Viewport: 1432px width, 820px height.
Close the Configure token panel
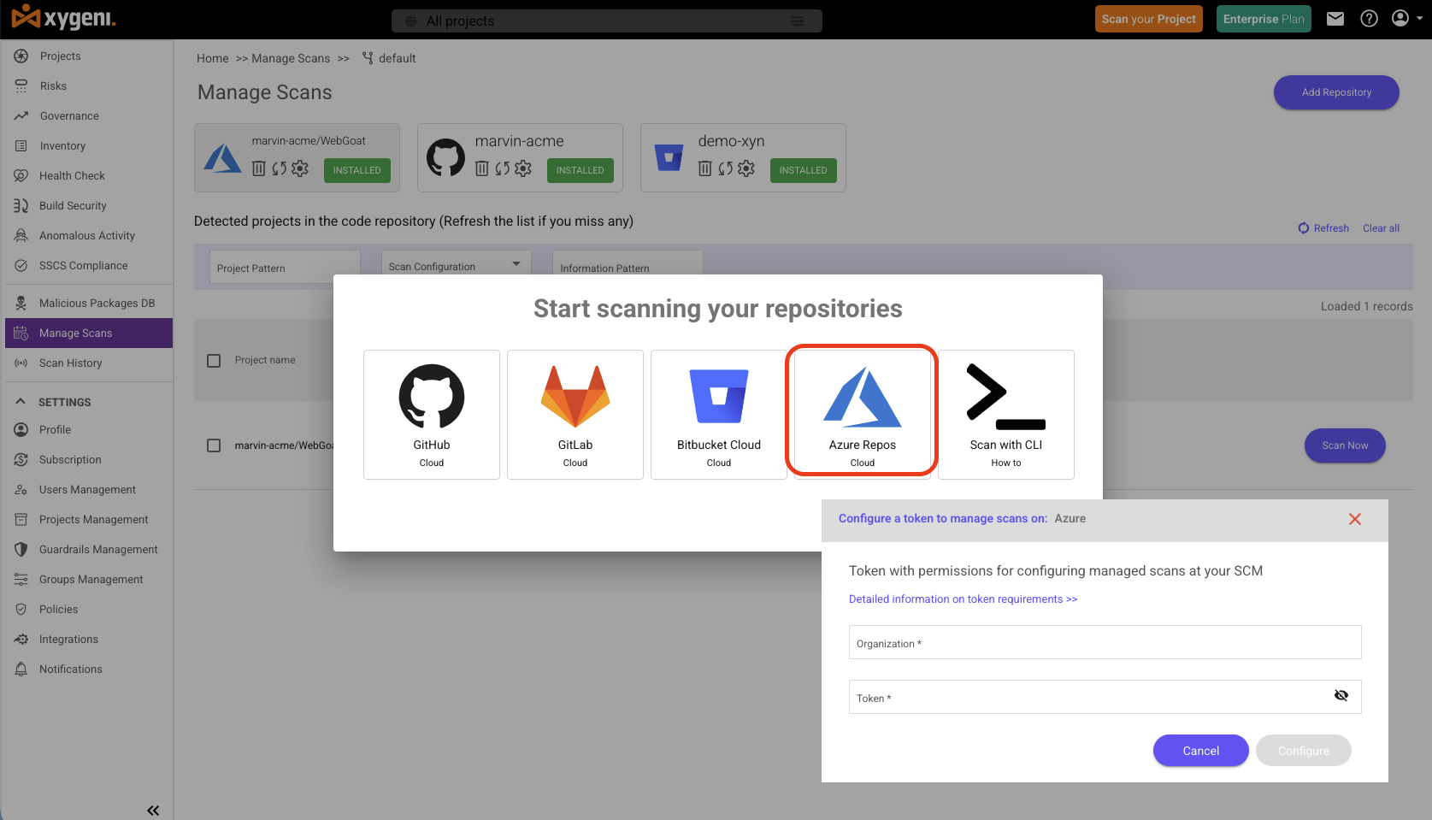tap(1354, 519)
